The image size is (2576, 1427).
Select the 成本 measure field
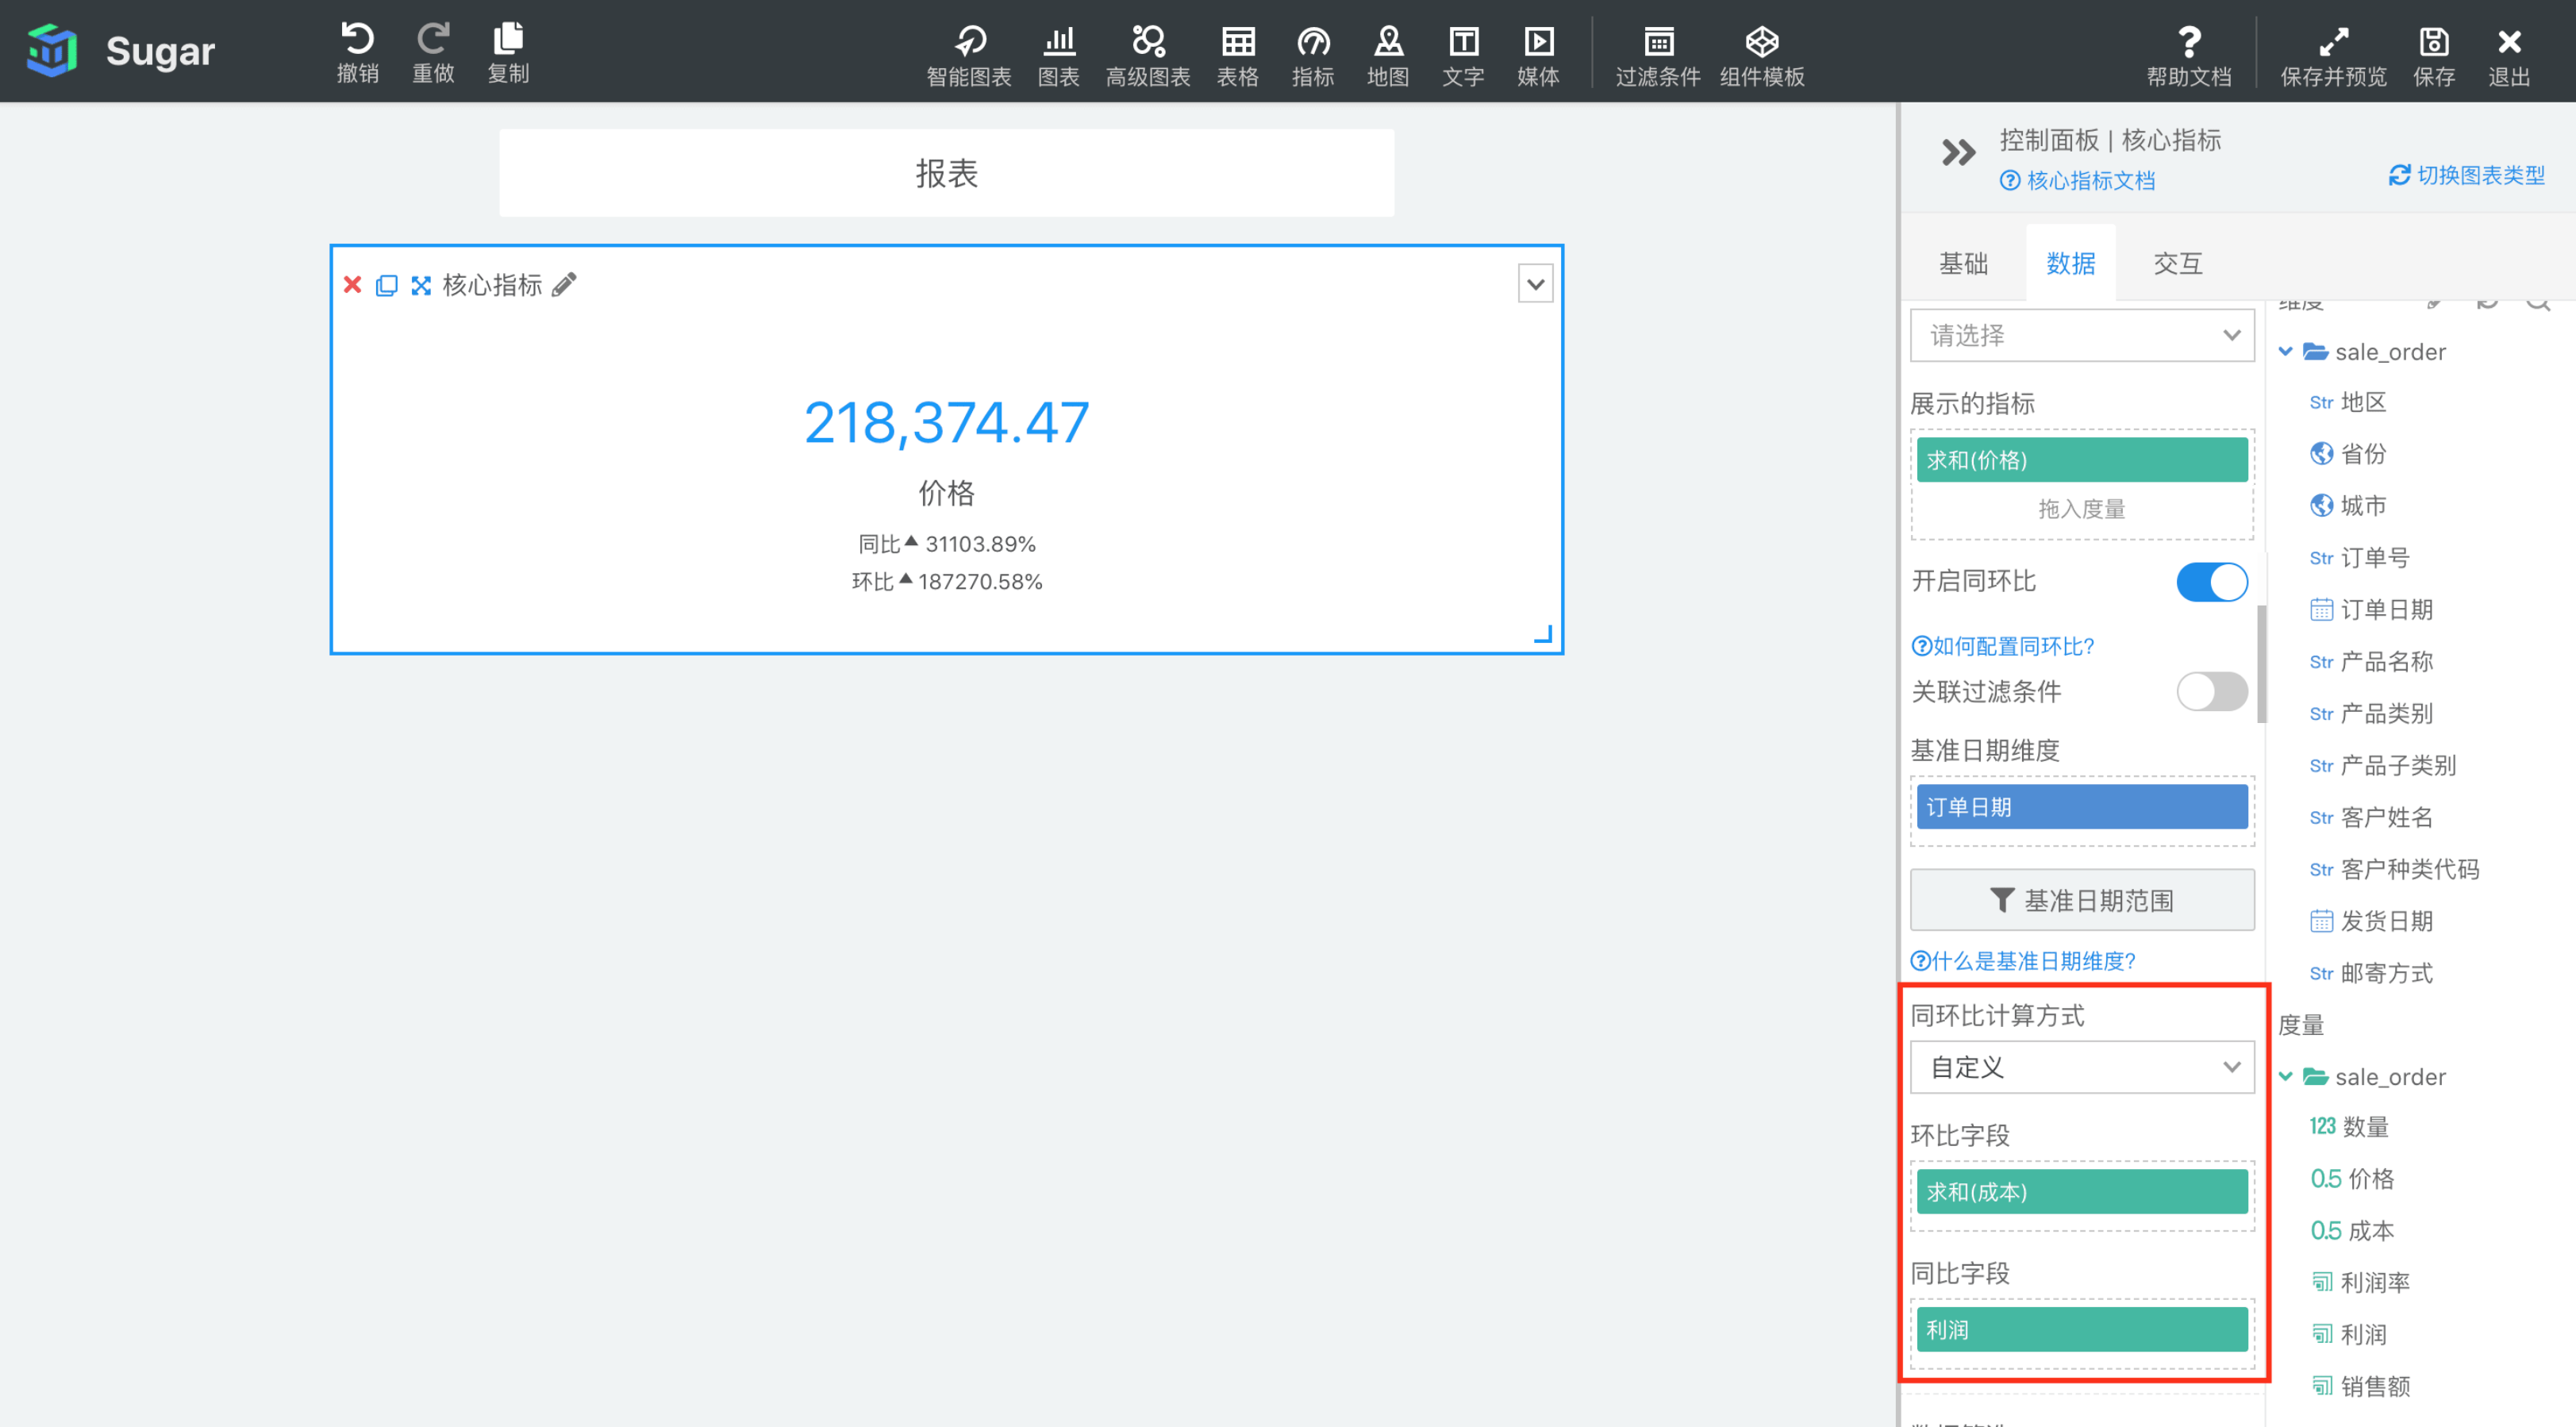point(2352,1231)
